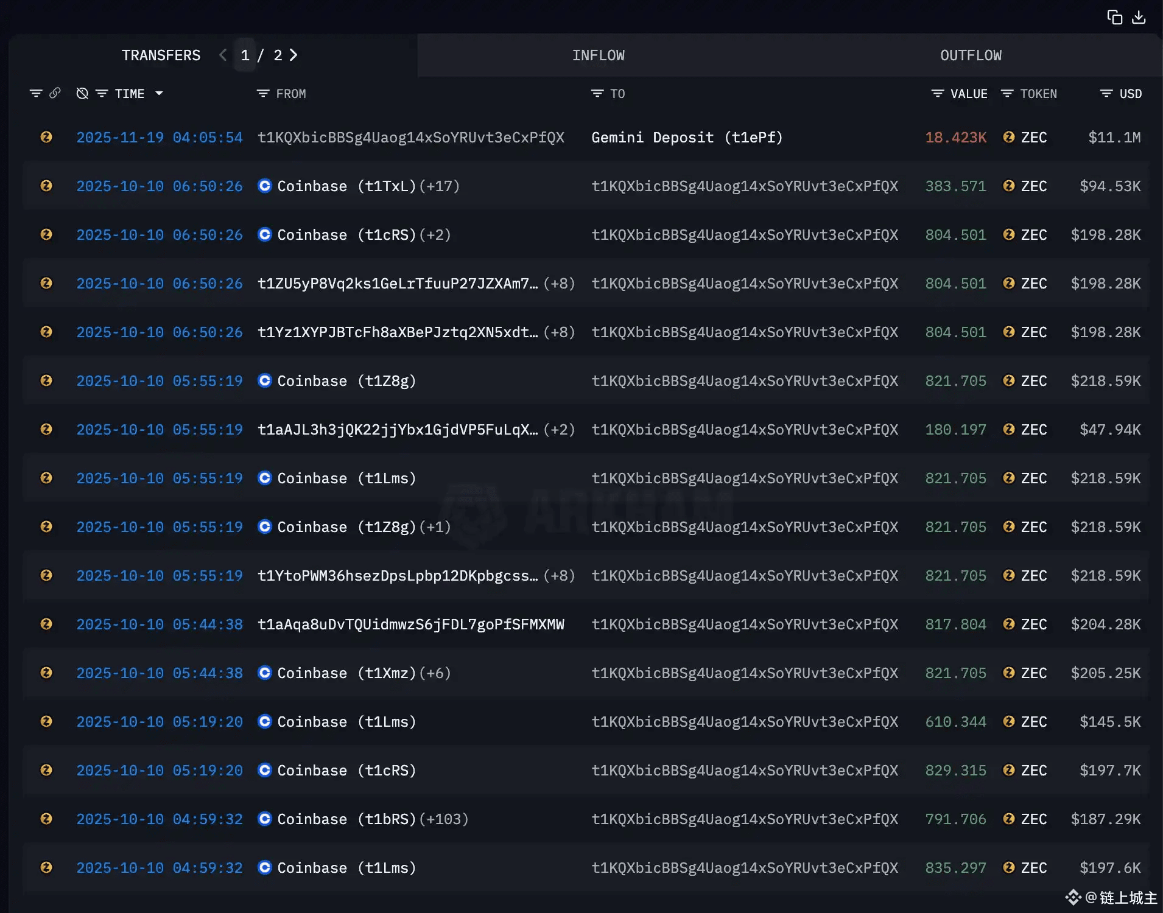Image resolution: width=1163 pixels, height=913 pixels.
Task: Switch to the INFLOW tab
Action: coord(598,55)
